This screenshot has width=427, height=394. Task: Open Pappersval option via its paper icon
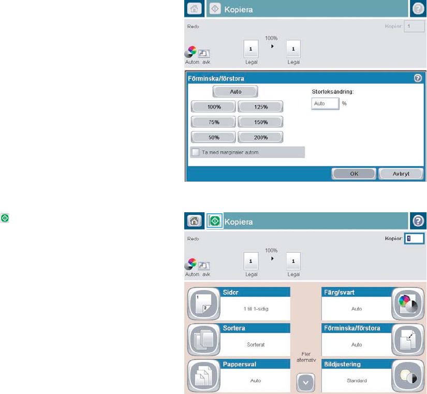(204, 375)
